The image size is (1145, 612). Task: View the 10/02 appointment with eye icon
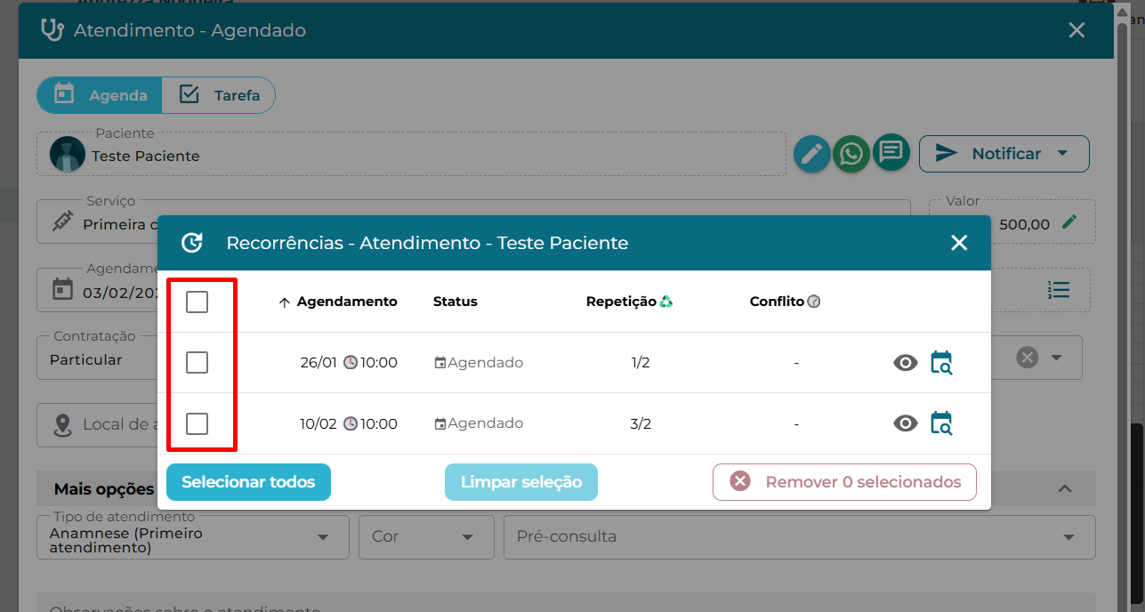click(x=906, y=423)
